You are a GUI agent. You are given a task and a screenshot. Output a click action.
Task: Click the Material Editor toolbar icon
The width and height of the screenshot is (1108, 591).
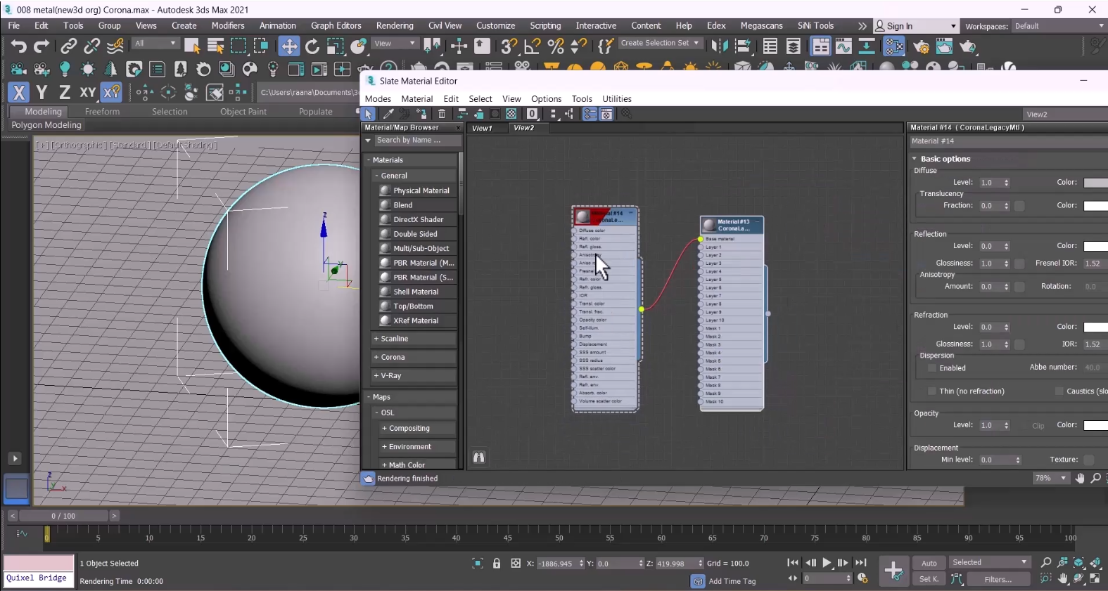coord(894,46)
